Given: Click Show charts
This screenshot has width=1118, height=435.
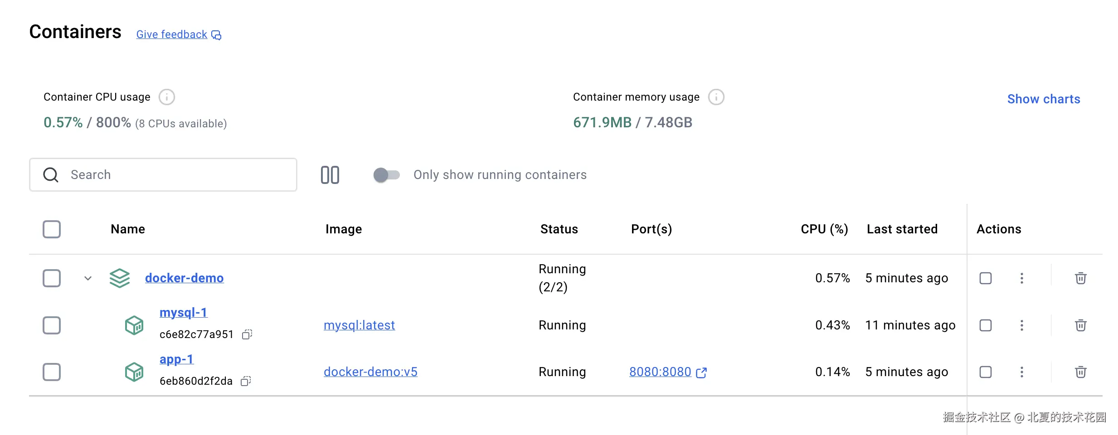Looking at the screenshot, I should point(1043,99).
